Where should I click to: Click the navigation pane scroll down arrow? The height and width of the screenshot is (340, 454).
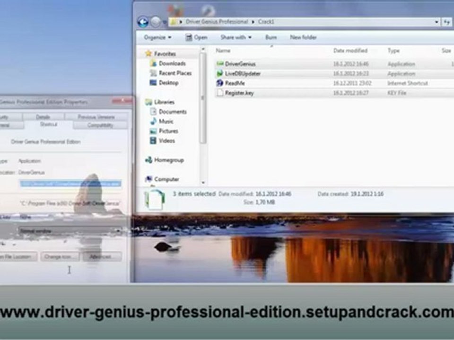tap(203, 182)
